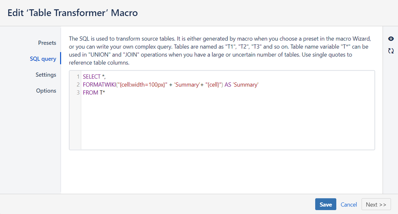Click line number 3 in the gutter

click(x=78, y=92)
